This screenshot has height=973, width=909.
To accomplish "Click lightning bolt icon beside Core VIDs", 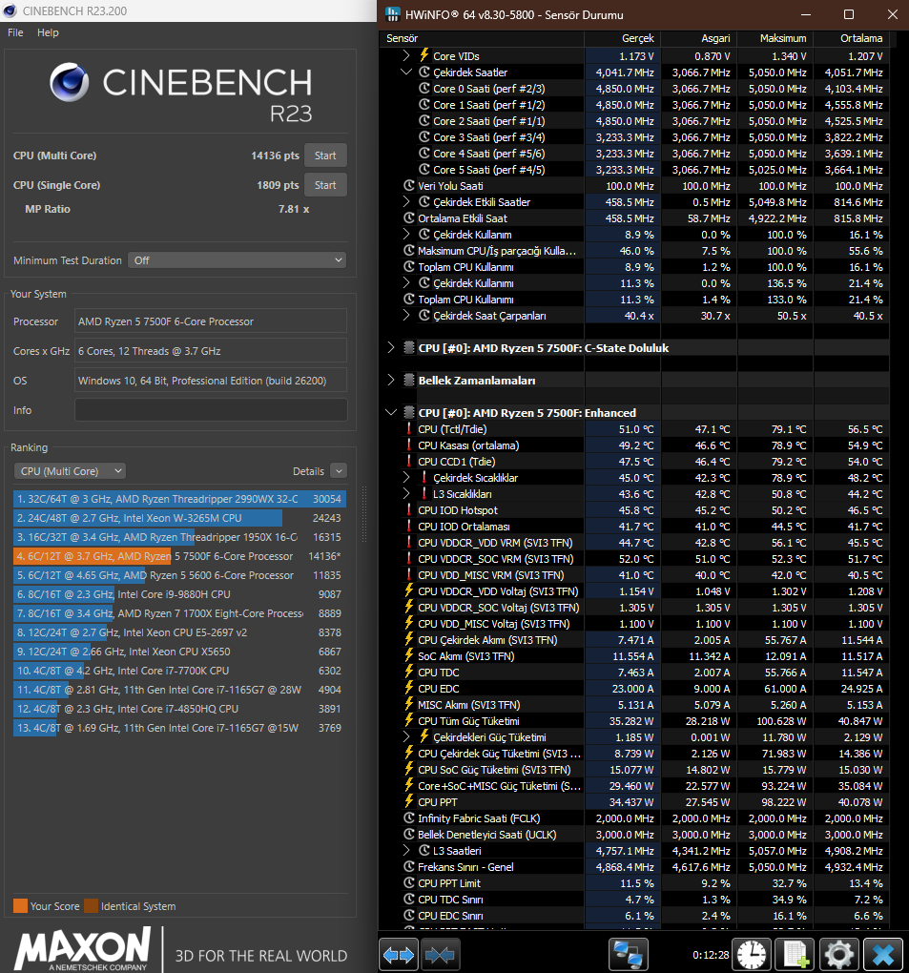I will pos(424,55).
